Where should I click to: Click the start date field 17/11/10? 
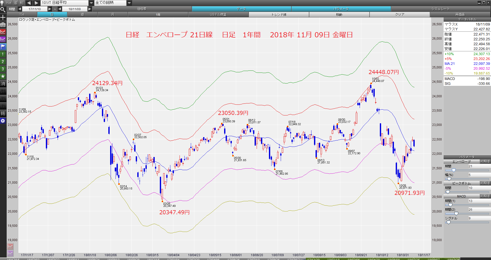(x=35, y=9)
